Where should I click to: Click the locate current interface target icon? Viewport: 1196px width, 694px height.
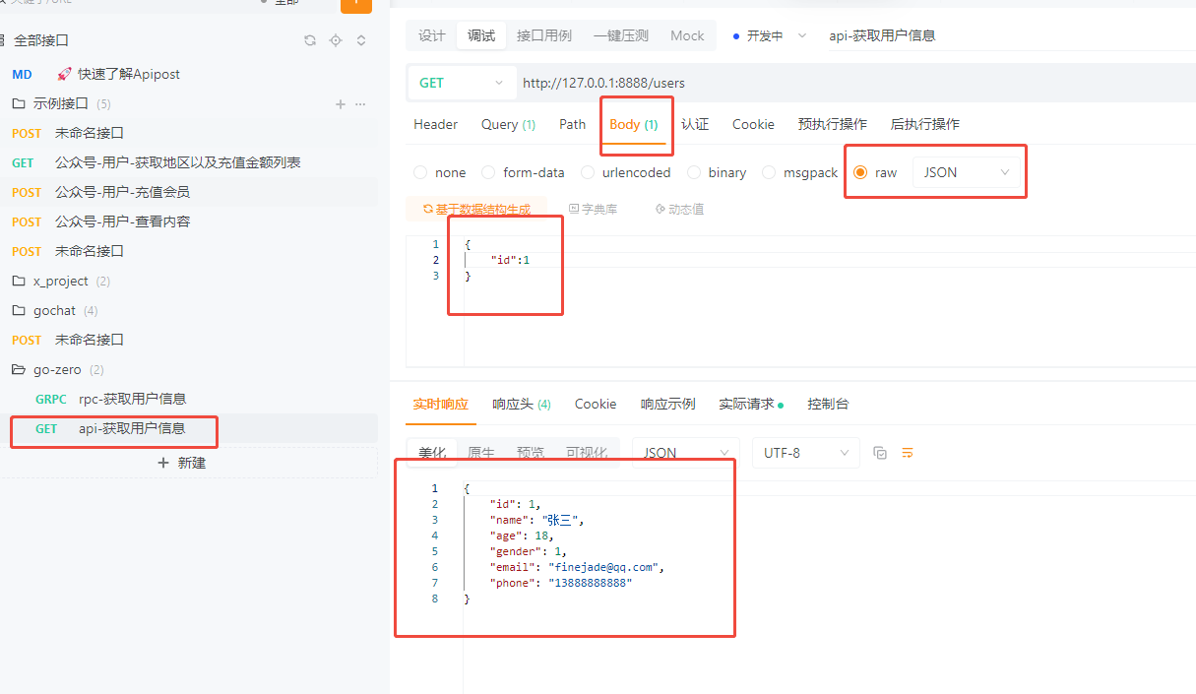[336, 40]
